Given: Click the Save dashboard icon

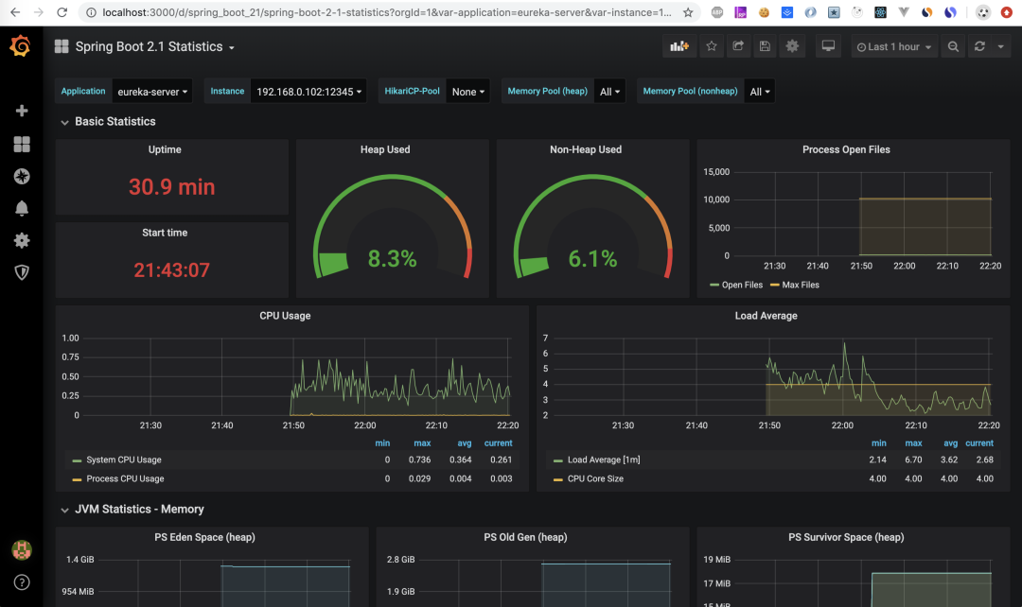Looking at the screenshot, I should (x=765, y=46).
